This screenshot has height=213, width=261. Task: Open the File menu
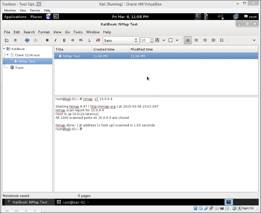click(x=7, y=32)
